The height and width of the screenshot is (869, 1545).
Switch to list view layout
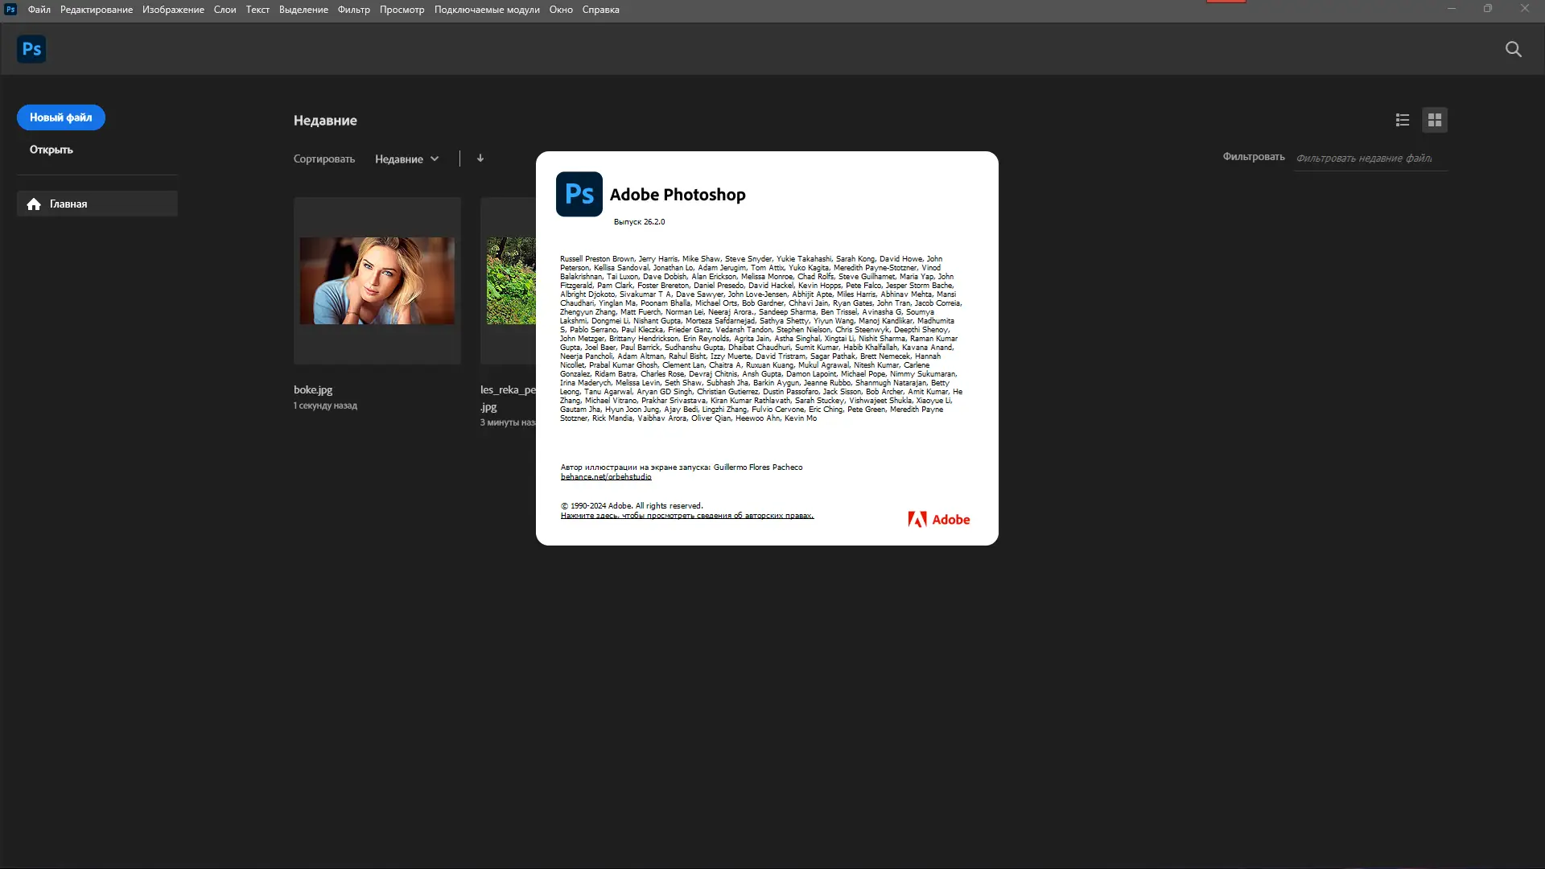1402,119
